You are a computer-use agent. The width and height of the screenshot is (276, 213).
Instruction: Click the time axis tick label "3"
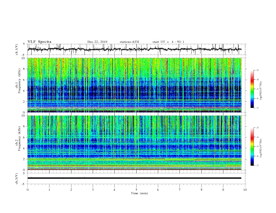point(93,190)
